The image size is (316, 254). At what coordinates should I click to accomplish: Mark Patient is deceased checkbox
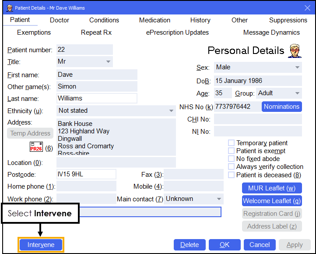pos(231,175)
